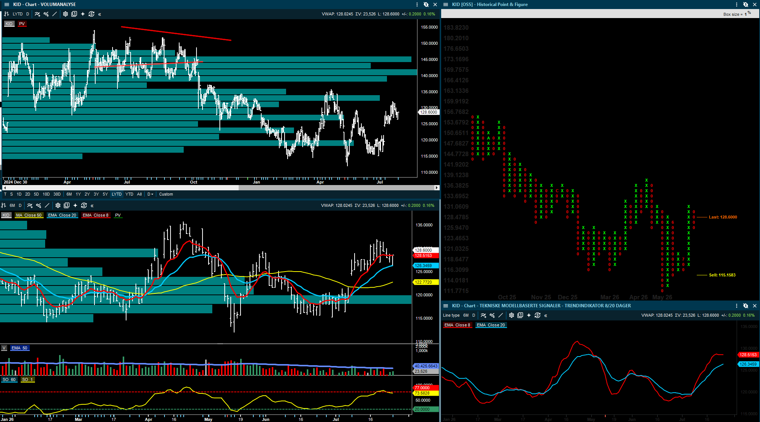This screenshot has height=422, width=760.
Task: Select the 1Y range tab
Action: click(78, 194)
